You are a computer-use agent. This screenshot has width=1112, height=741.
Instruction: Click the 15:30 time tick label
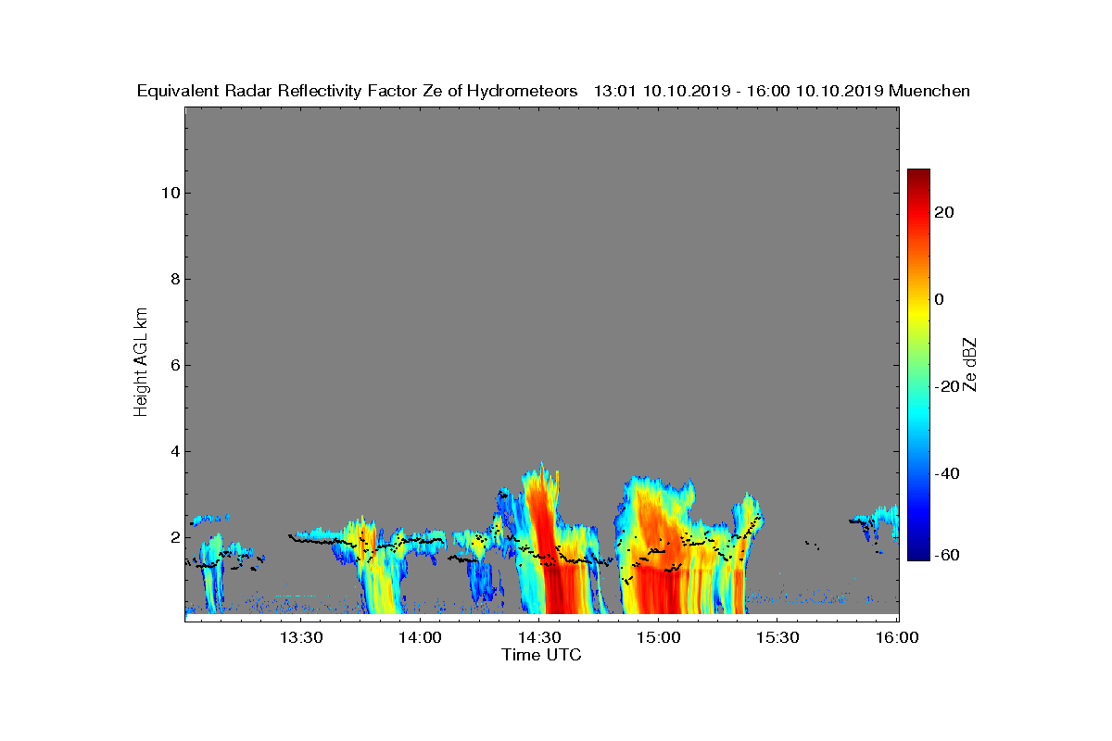(x=778, y=637)
